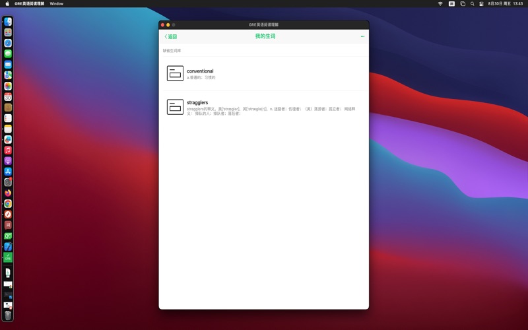Close the GRE英语阅读理解 window
Viewport: 528px width, 330px height.
coord(162,24)
